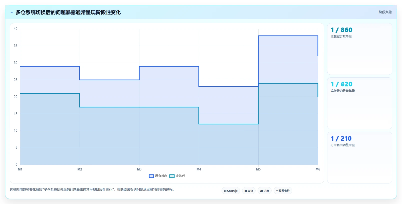Click the 30 y-axis value

tap(16, 63)
